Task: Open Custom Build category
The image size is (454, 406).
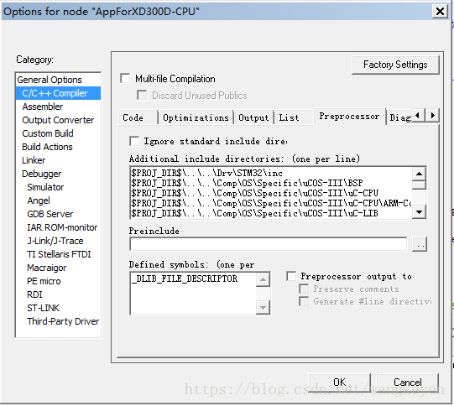Action: point(48,133)
